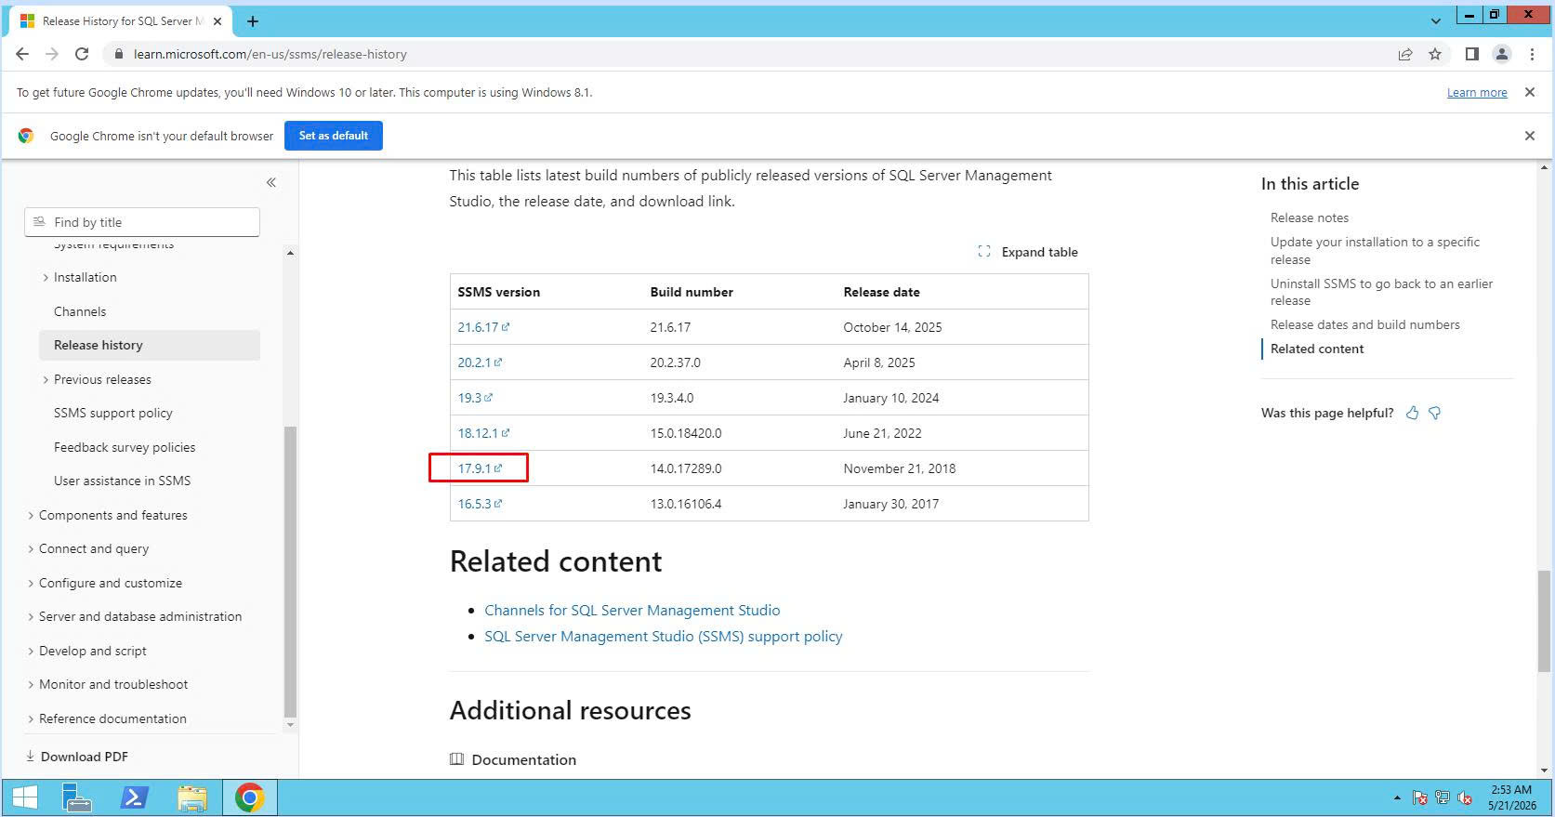View the site info lock icon
This screenshot has width=1555, height=817.
pos(118,54)
